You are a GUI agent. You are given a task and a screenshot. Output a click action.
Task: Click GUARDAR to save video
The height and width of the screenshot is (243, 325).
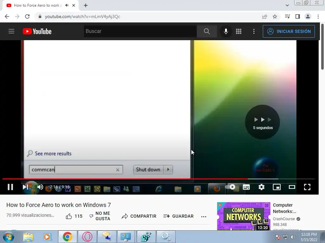tap(178, 216)
